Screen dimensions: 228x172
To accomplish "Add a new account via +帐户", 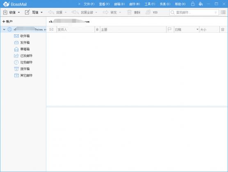I will pos(7,21).
